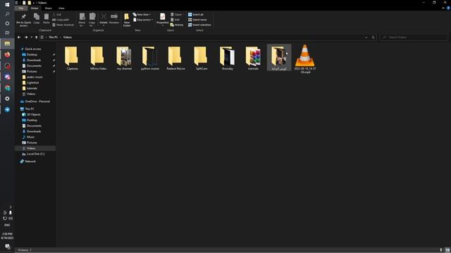Click Edit in the Open group

[x=175, y=20]
